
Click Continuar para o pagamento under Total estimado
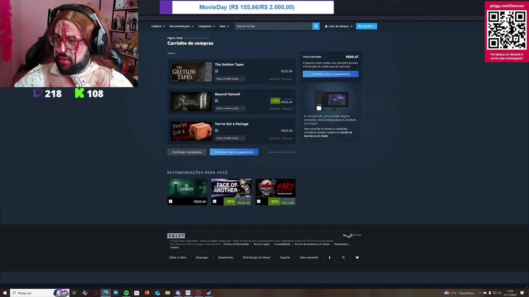(331, 74)
